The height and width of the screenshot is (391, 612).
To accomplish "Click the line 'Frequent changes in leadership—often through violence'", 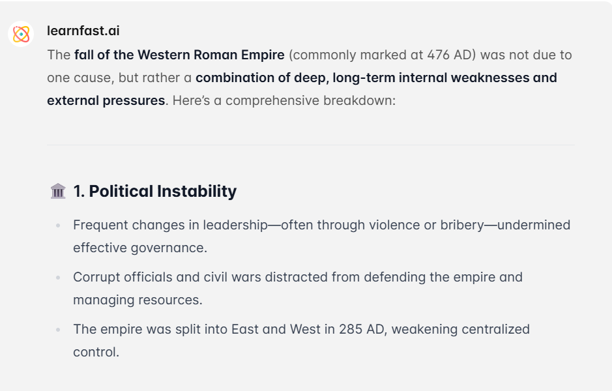I will [321, 225].
